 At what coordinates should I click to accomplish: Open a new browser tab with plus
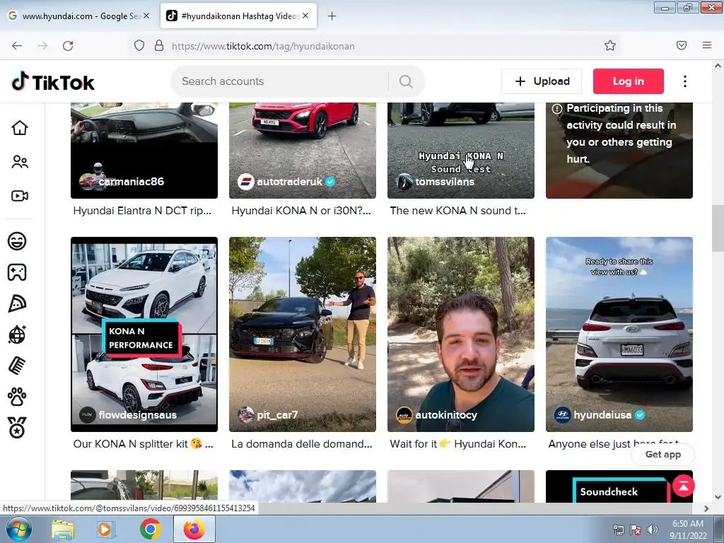click(332, 16)
